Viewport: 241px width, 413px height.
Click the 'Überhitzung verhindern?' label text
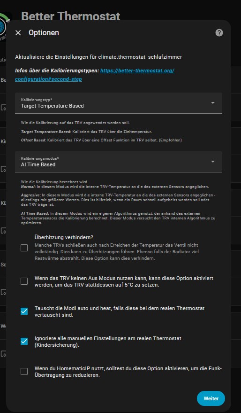[64, 237]
